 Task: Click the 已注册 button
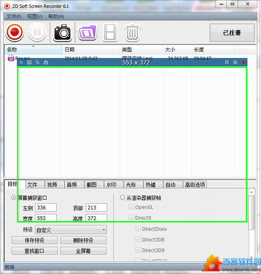tap(232, 33)
